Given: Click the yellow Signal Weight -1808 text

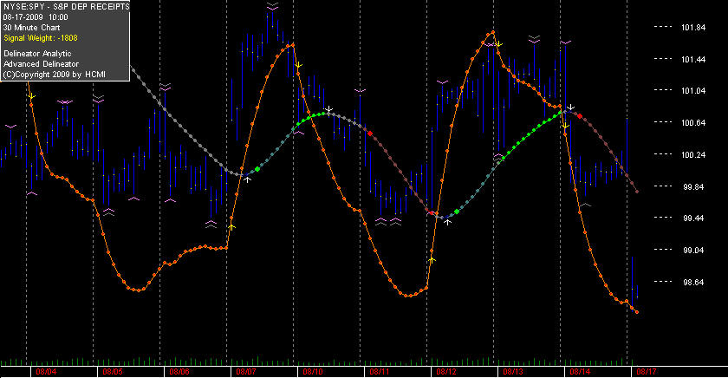Looking at the screenshot, I should point(41,38).
